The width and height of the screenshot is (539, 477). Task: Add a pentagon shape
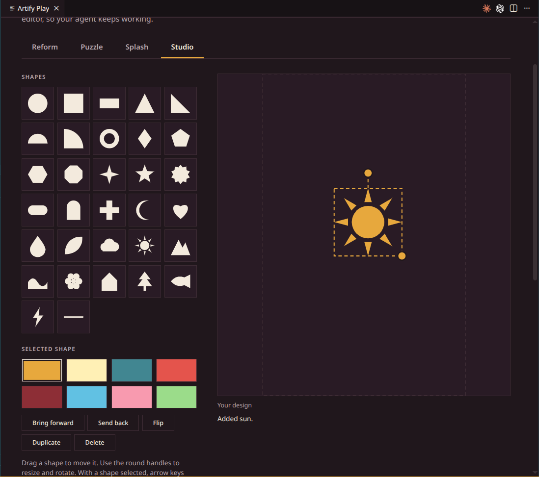pyautogui.click(x=181, y=139)
